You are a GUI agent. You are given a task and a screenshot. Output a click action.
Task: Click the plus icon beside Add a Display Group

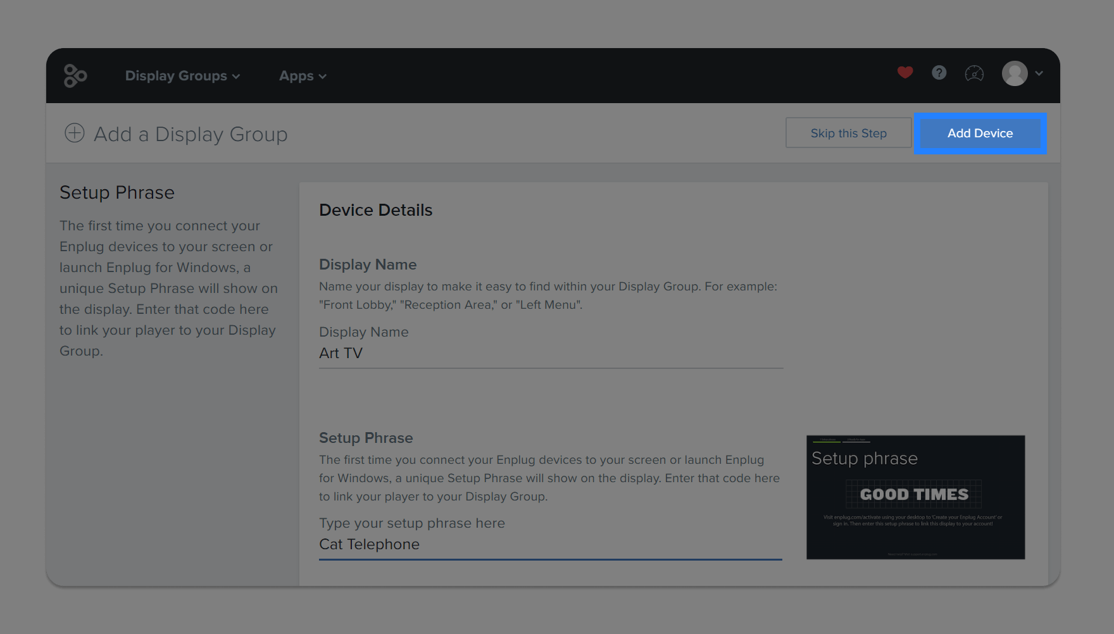pyautogui.click(x=74, y=134)
